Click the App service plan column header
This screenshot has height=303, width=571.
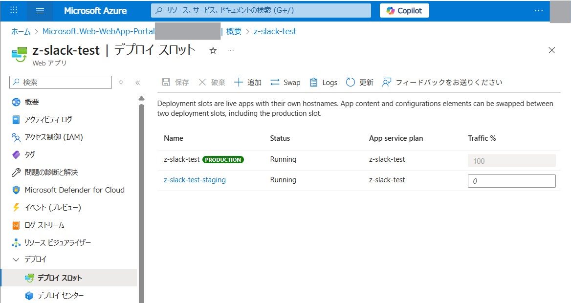pyautogui.click(x=396, y=138)
